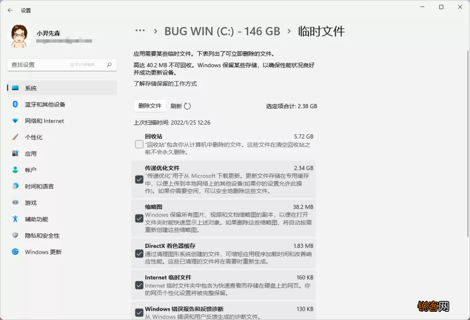Image resolution: width=470 pixels, height=320 pixels.
Task: Click the 2.34 GB size value
Action: tap(304, 168)
